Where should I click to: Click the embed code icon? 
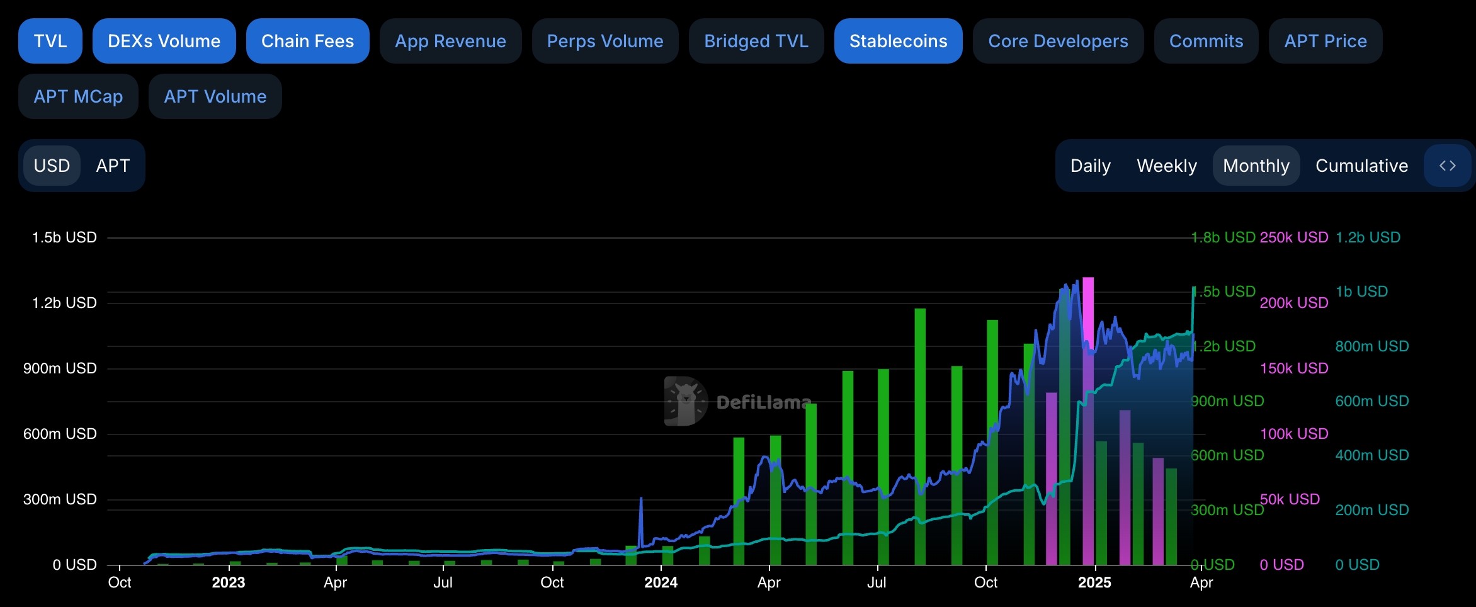[x=1446, y=166]
